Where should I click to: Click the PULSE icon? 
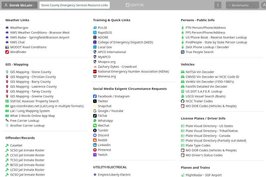click(x=95, y=28)
